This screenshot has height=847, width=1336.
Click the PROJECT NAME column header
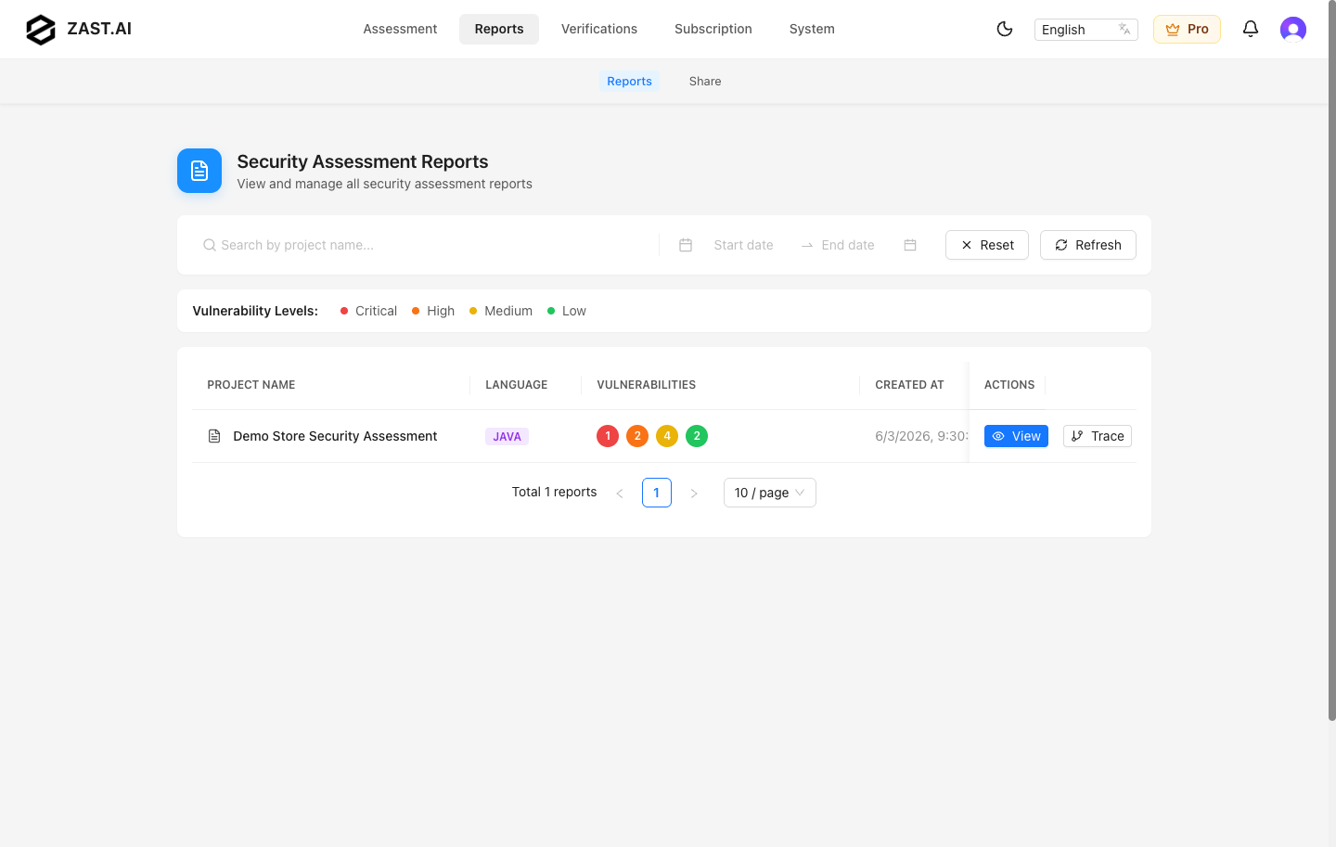coord(251,385)
